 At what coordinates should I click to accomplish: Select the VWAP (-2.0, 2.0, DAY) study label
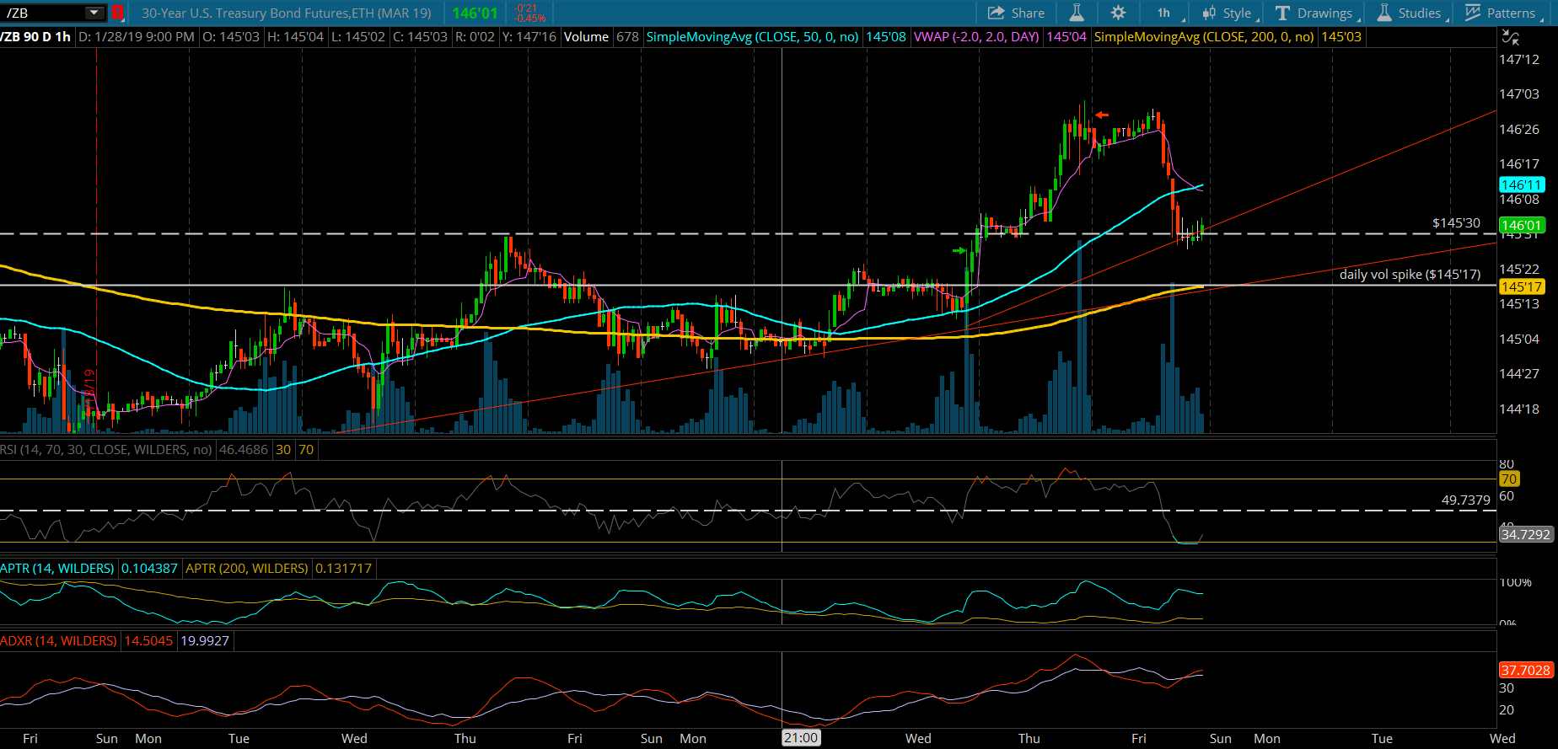point(976,37)
